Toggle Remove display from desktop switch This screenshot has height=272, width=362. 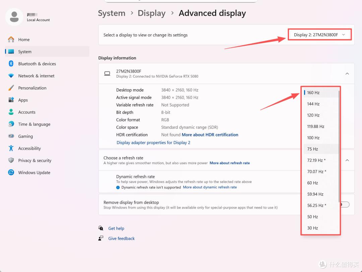(345, 205)
